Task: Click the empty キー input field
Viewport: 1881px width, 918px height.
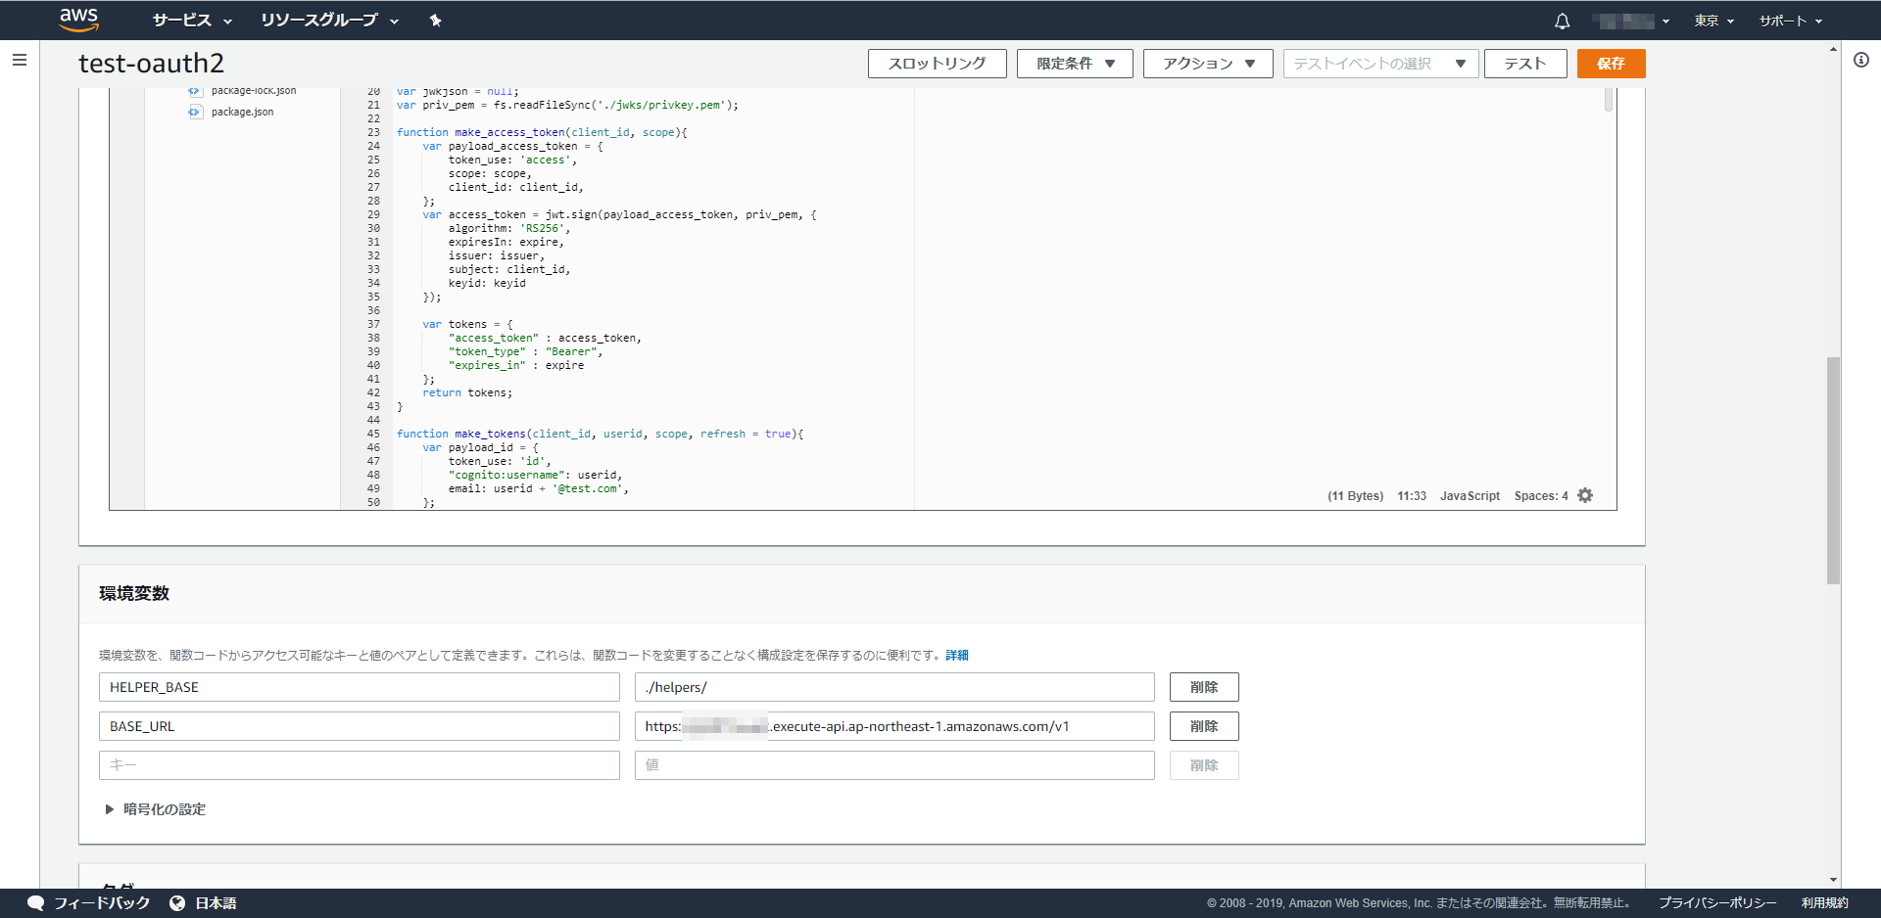Action: pos(359,764)
